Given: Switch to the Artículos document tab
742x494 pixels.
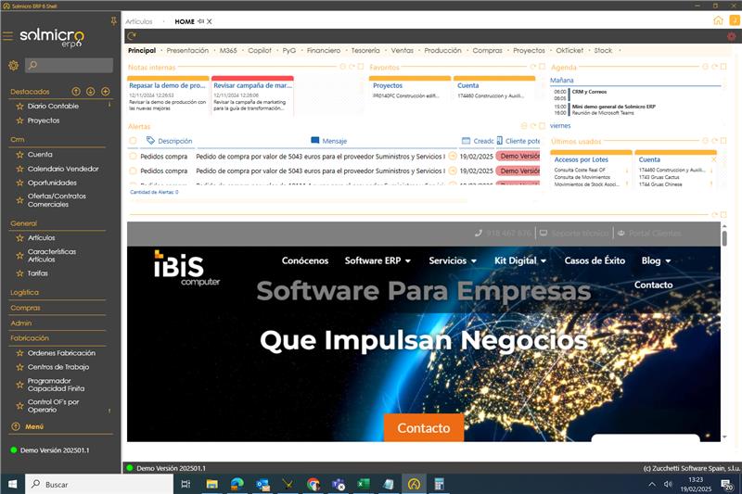Looking at the screenshot, I should tap(138, 21).
